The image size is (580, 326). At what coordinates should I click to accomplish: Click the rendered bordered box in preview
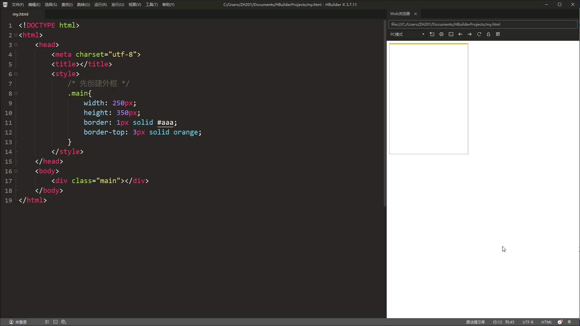pyautogui.click(x=428, y=99)
